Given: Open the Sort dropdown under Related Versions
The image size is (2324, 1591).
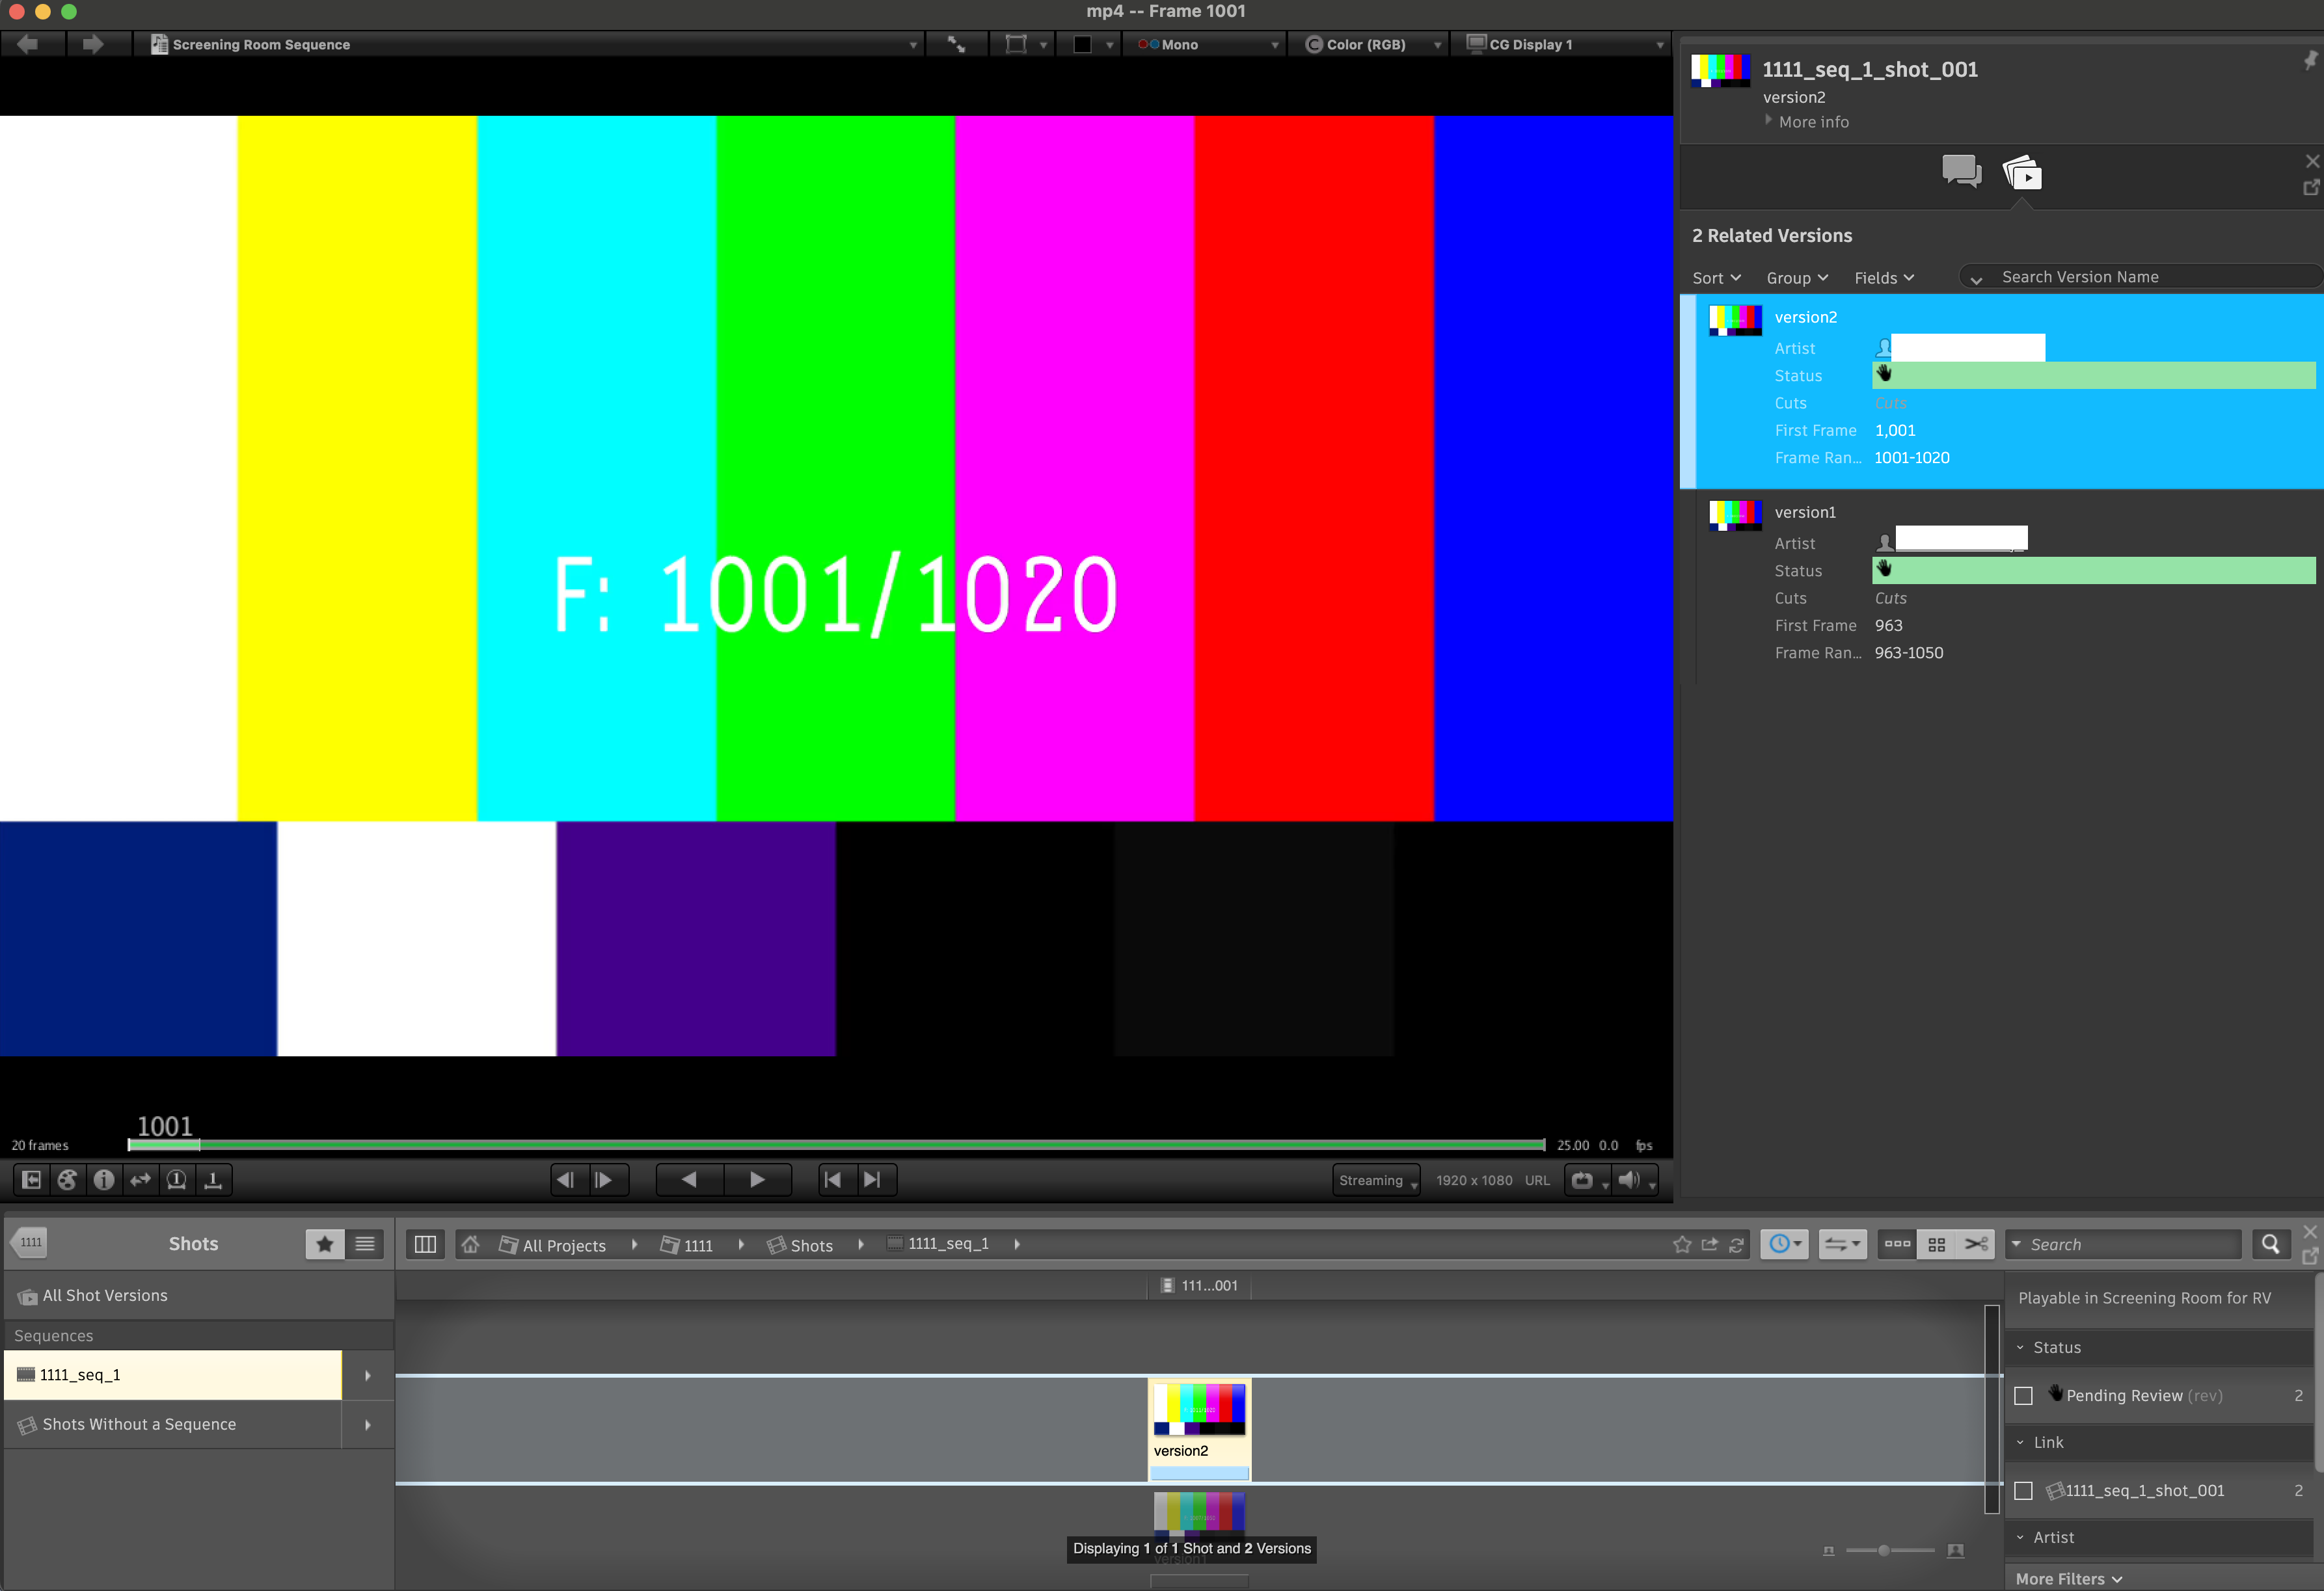Looking at the screenshot, I should tap(1716, 278).
